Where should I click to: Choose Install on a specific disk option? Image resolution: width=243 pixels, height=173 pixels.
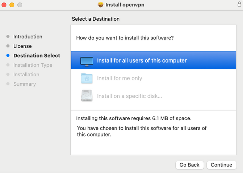(x=129, y=96)
